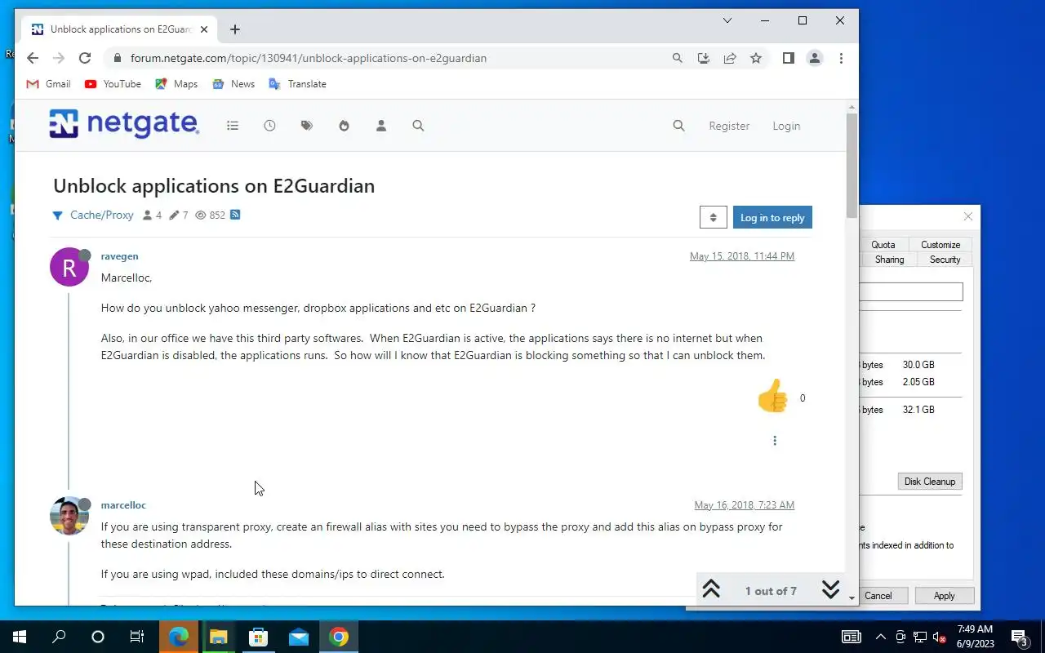Reload the page in Chrome

coord(84,58)
